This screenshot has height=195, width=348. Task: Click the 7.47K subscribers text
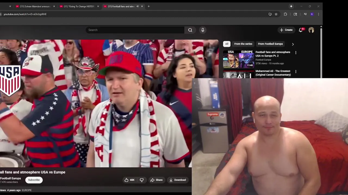[x=9, y=182]
